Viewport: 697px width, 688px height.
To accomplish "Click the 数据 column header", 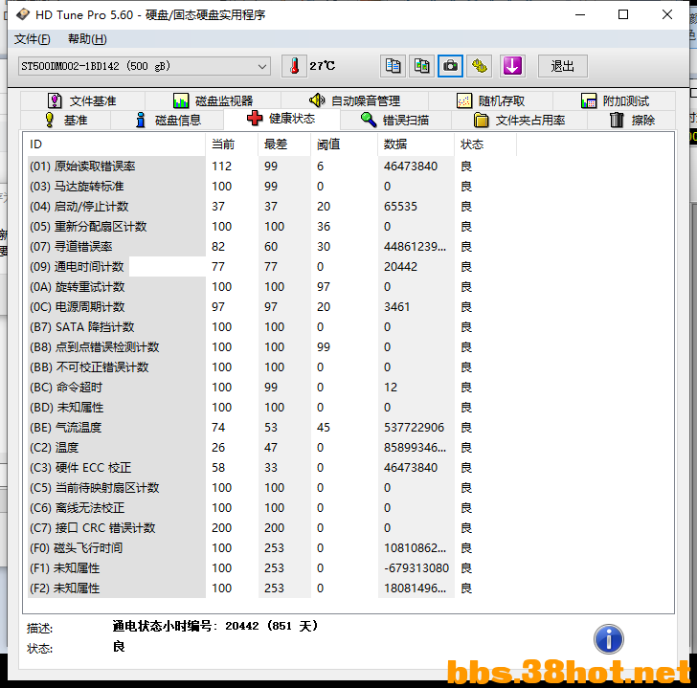I will click(416, 144).
